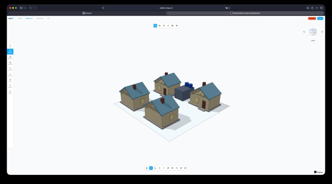Click the circle ring icon in bottom toolbar
Viewport: 332px width, 184px height.
[177, 168]
